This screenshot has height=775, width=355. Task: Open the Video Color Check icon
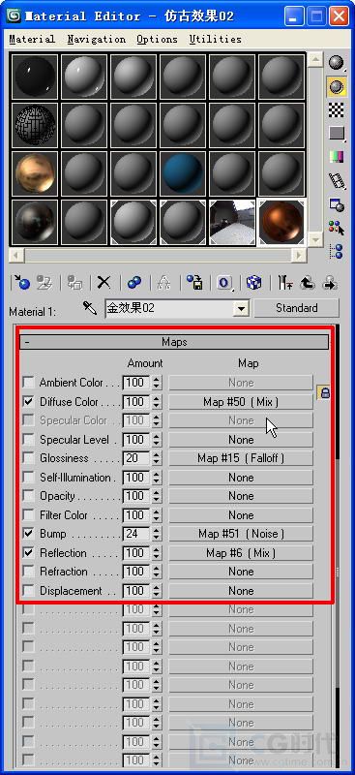[337, 157]
